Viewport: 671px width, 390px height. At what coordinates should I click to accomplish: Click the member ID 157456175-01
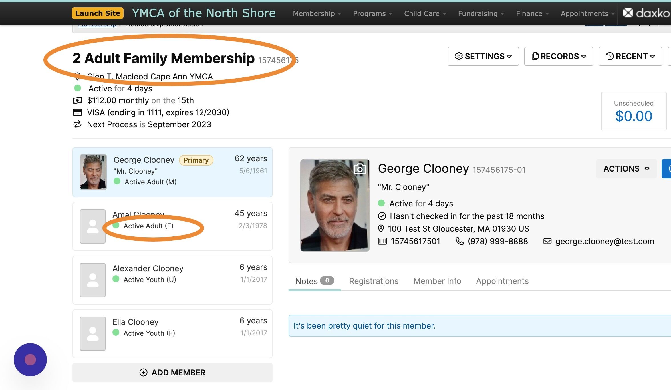tap(499, 170)
